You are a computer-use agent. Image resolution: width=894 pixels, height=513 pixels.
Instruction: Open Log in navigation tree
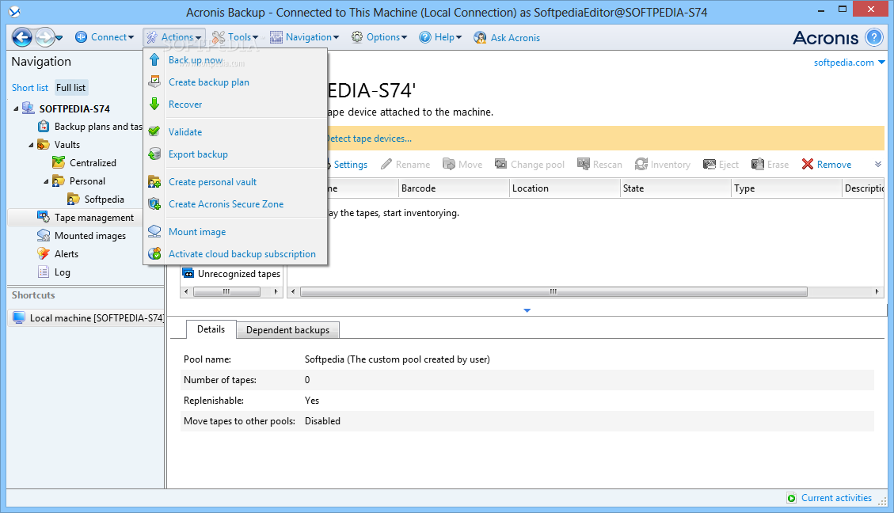(x=62, y=272)
